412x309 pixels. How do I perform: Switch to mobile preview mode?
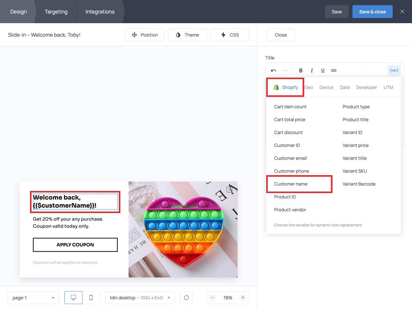pos(91,298)
